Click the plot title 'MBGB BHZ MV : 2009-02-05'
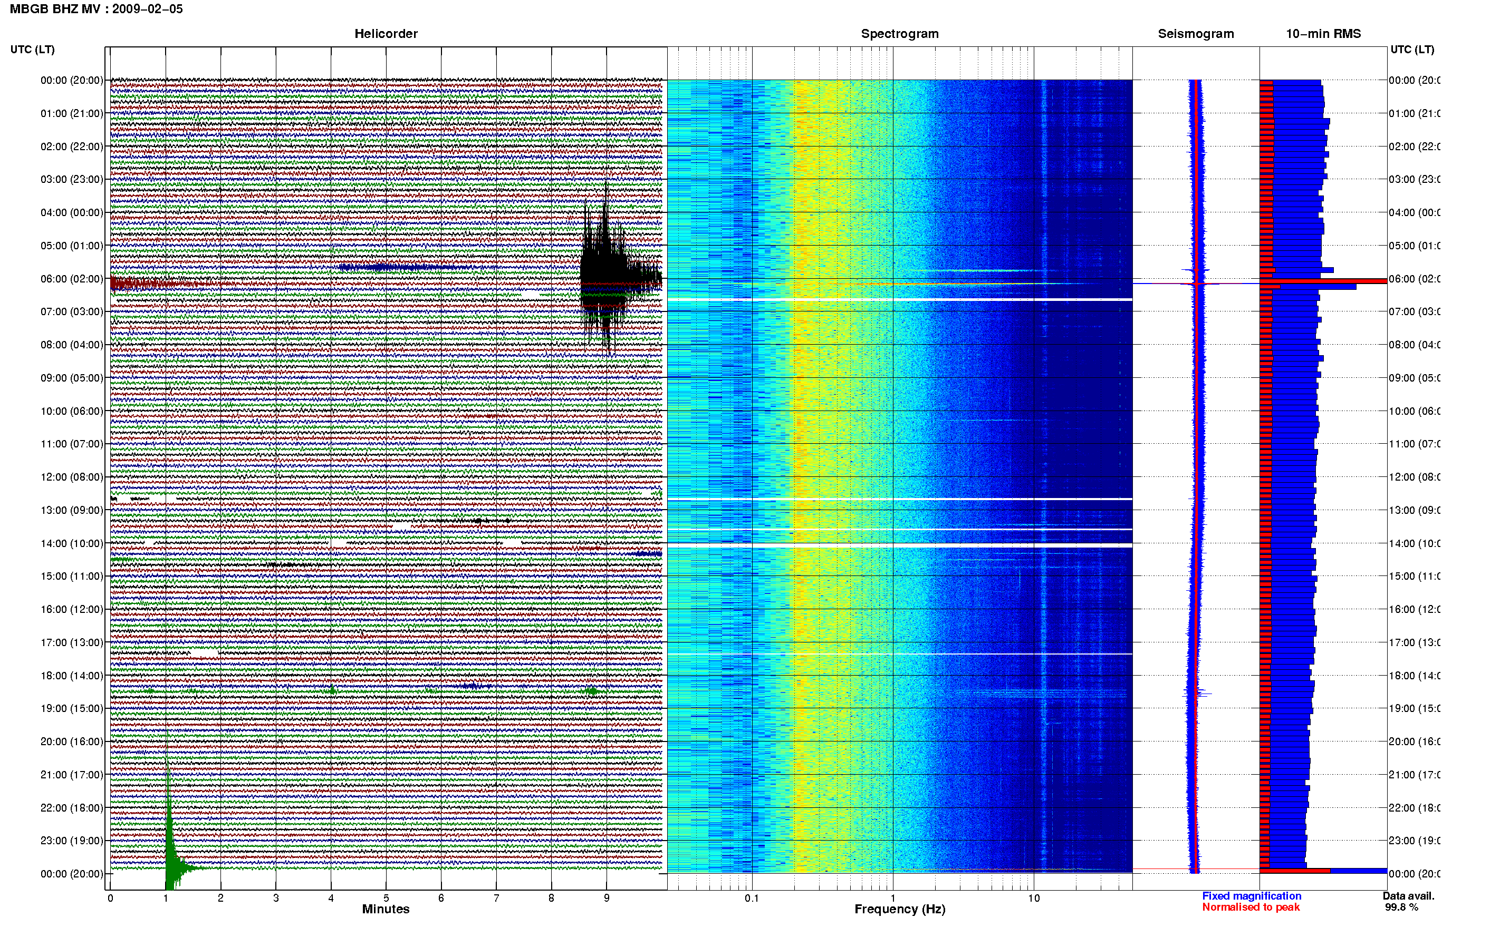This screenshot has width=1500, height=937. coord(96,9)
